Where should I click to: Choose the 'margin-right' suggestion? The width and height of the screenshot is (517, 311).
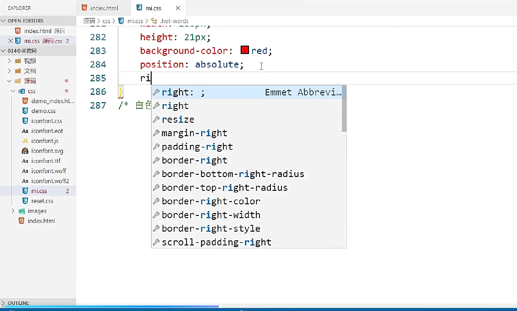[x=246, y=133]
